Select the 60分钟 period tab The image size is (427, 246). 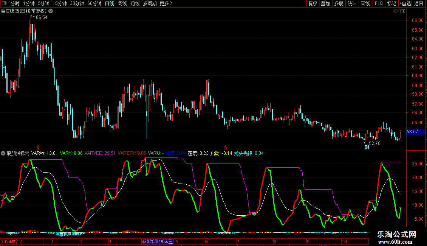[94, 4]
